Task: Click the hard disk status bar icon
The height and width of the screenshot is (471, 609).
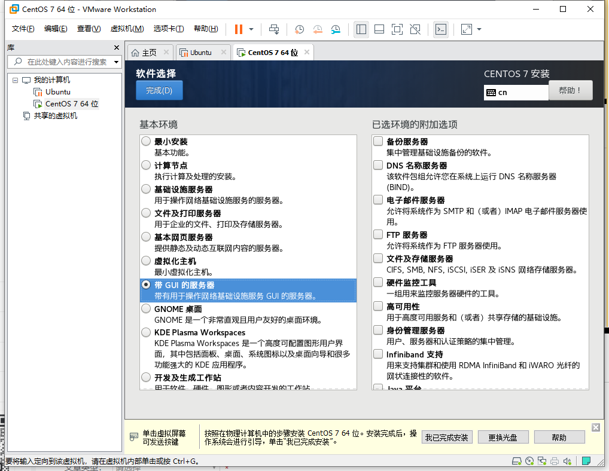Action: coord(516,461)
